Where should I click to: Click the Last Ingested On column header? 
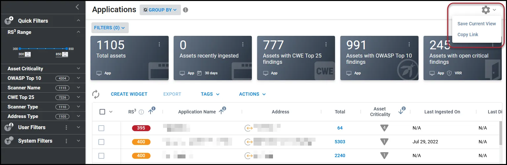(x=442, y=112)
